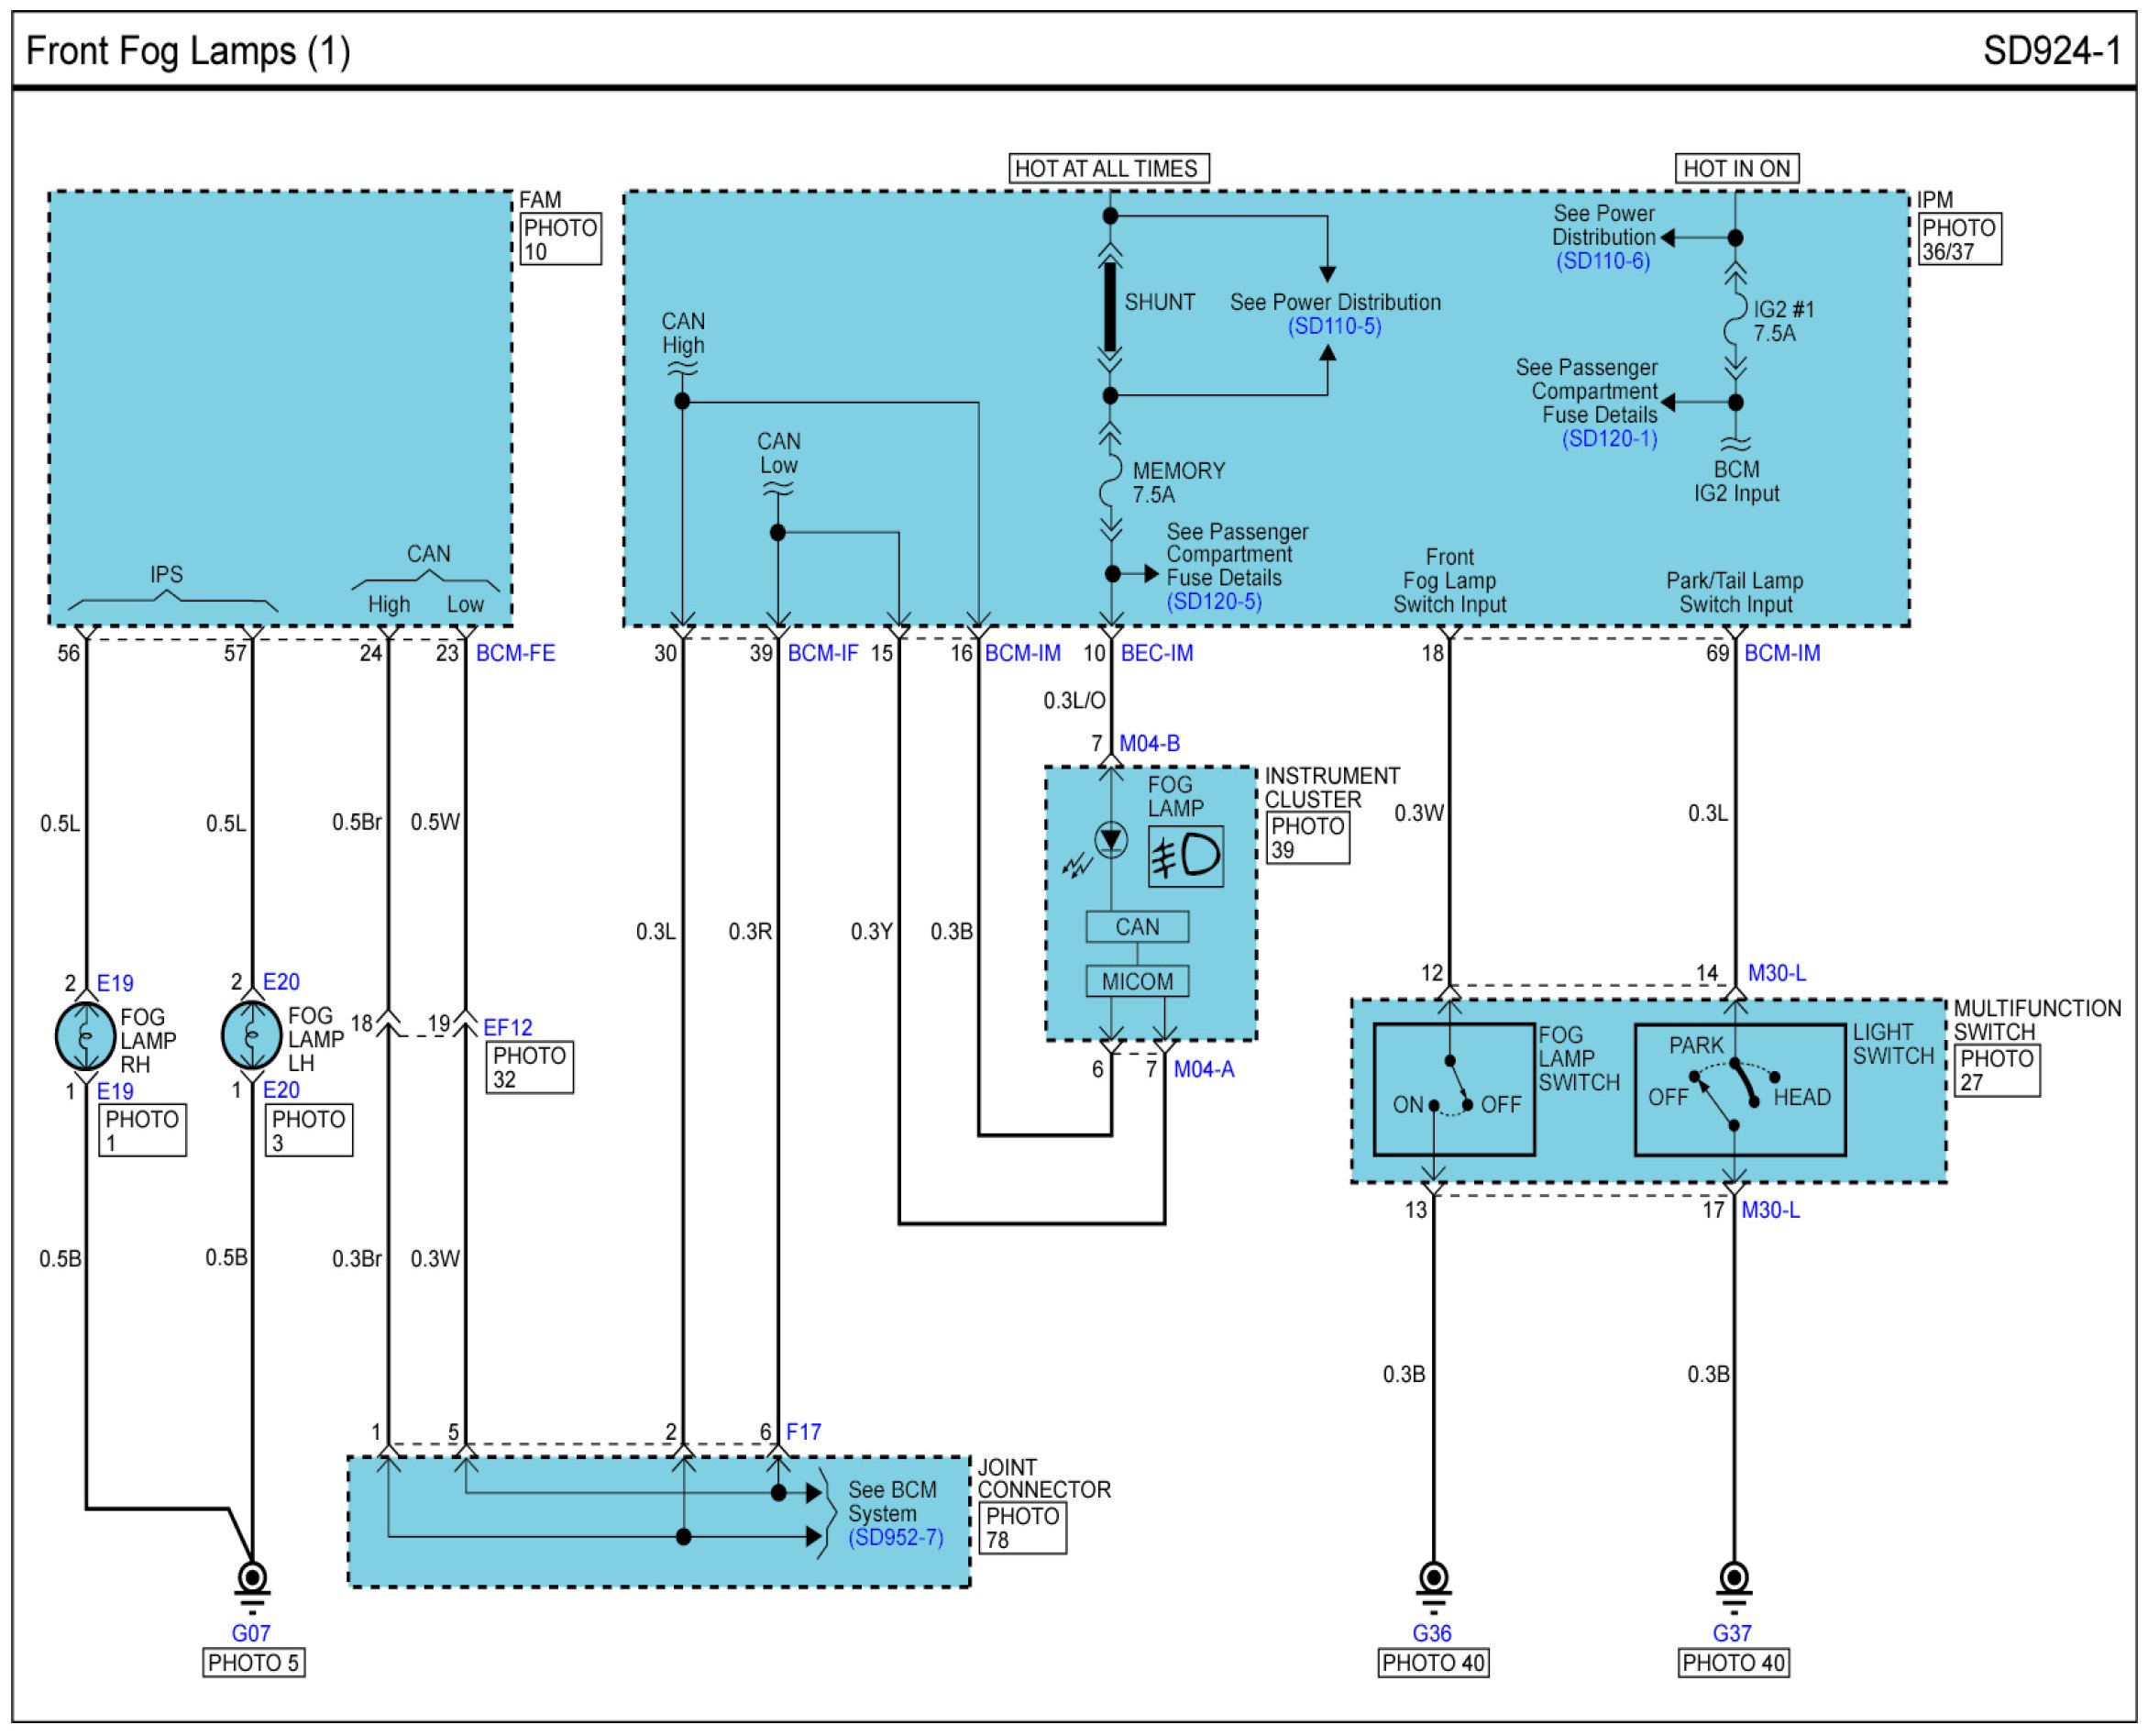Open the SD110-5 power distribution link

[x=1335, y=326]
